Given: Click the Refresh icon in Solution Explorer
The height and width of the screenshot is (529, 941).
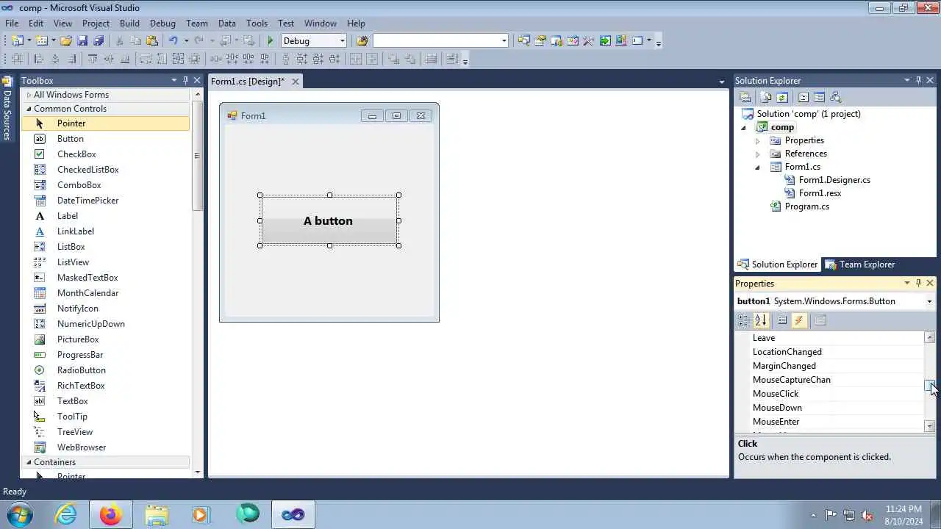Looking at the screenshot, I should pos(782,98).
